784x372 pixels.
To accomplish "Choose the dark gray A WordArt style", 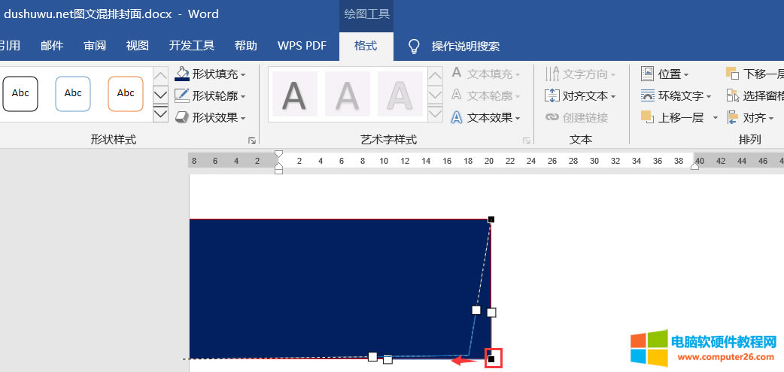I will (x=294, y=94).
